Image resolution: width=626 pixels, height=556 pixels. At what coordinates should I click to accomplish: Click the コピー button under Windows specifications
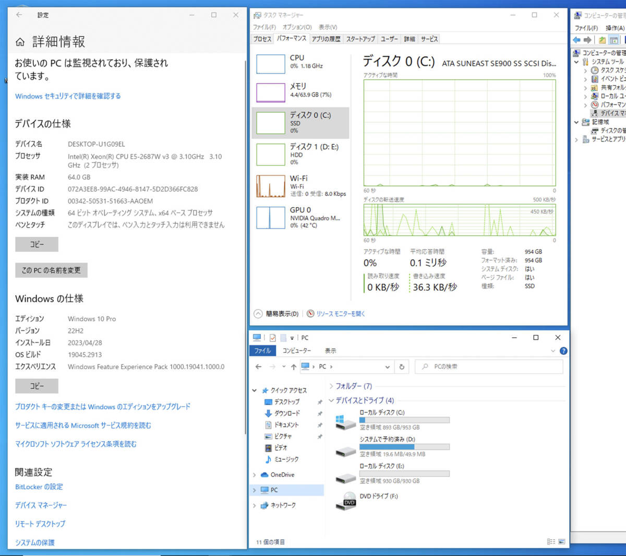pyautogui.click(x=37, y=386)
